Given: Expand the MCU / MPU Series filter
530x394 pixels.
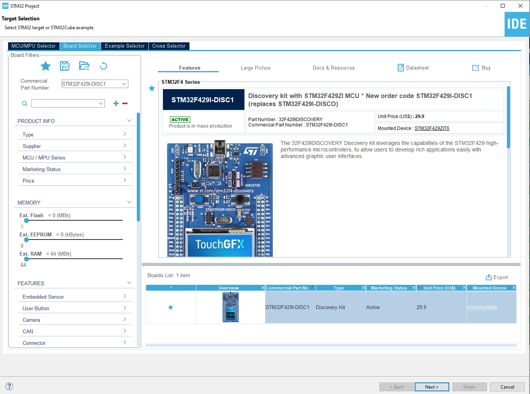Looking at the screenshot, I should click(125, 157).
